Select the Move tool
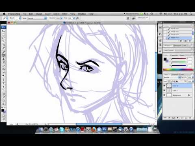The height and width of the screenshot is (146, 195). (x=4, y=31)
